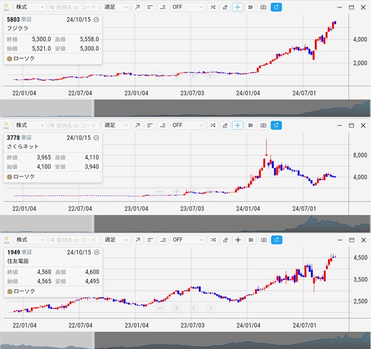Click the Hot flame icon in the top chart

6,7
